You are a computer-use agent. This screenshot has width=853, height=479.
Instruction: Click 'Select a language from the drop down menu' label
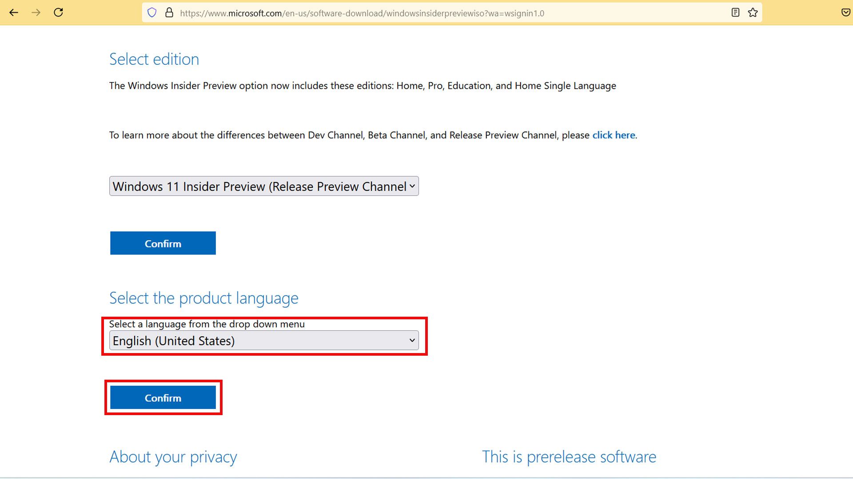pos(207,324)
